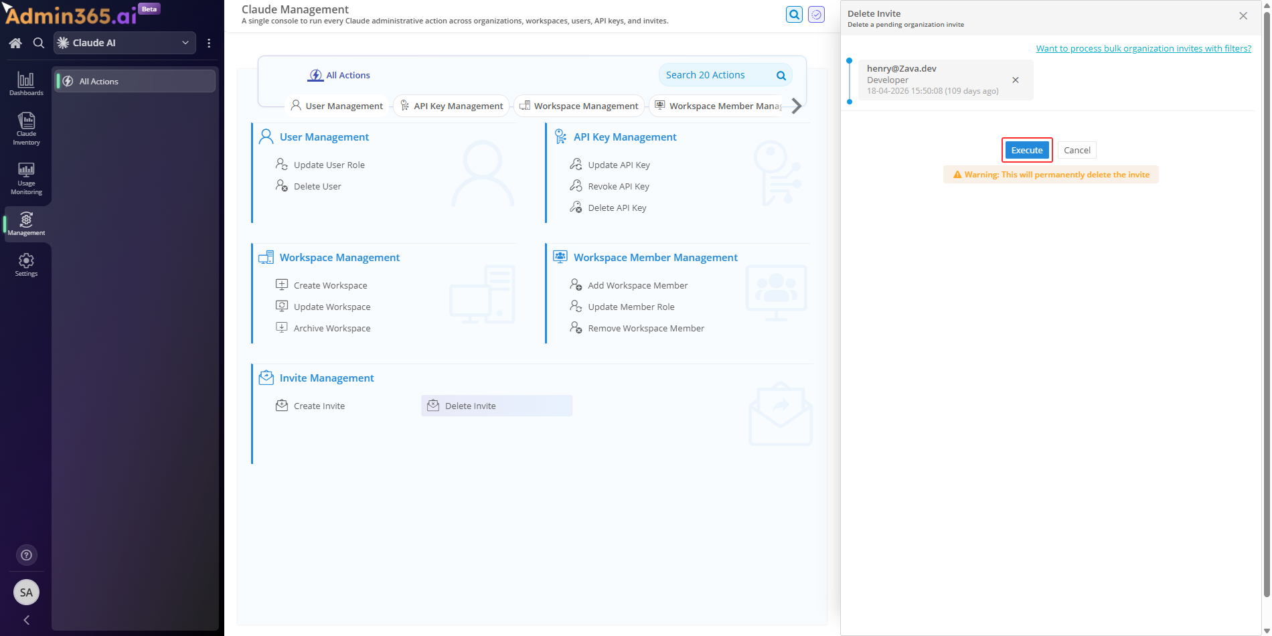Viewport: 1272px width, 636px height.
Task: Open Dashboards in the left navigation
Action: pos(26,84)
